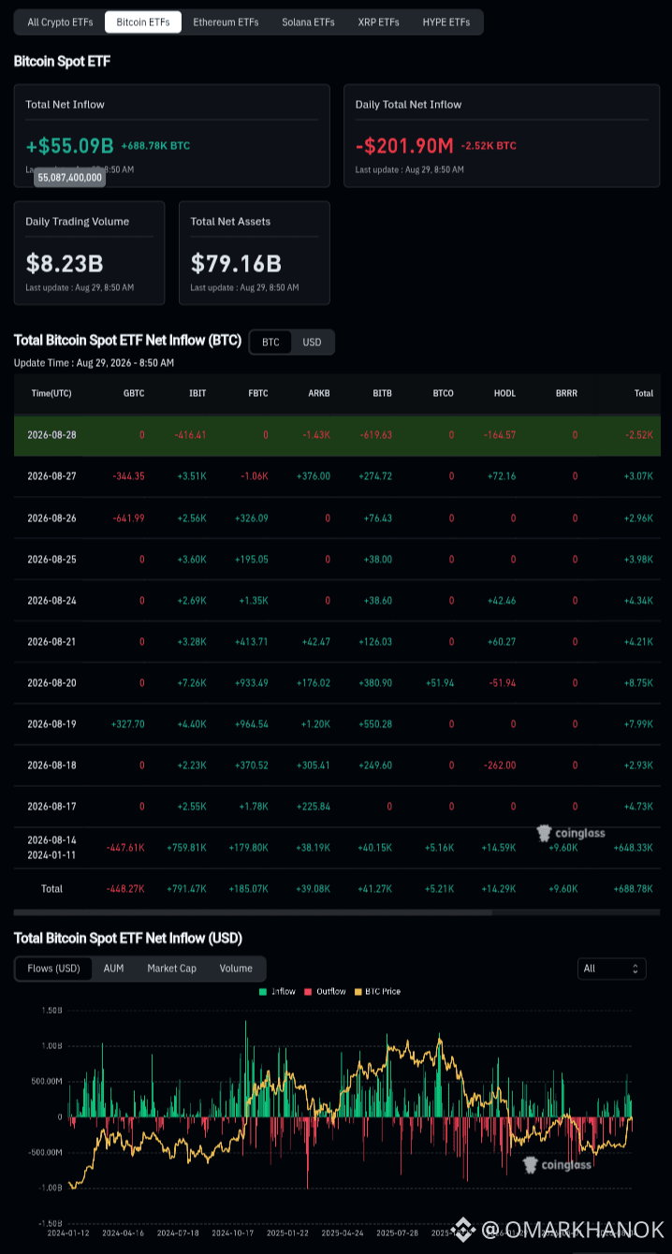Select the 2026-08-21 row date
This screenshot has width=672, height=1254.
(51, 641)
